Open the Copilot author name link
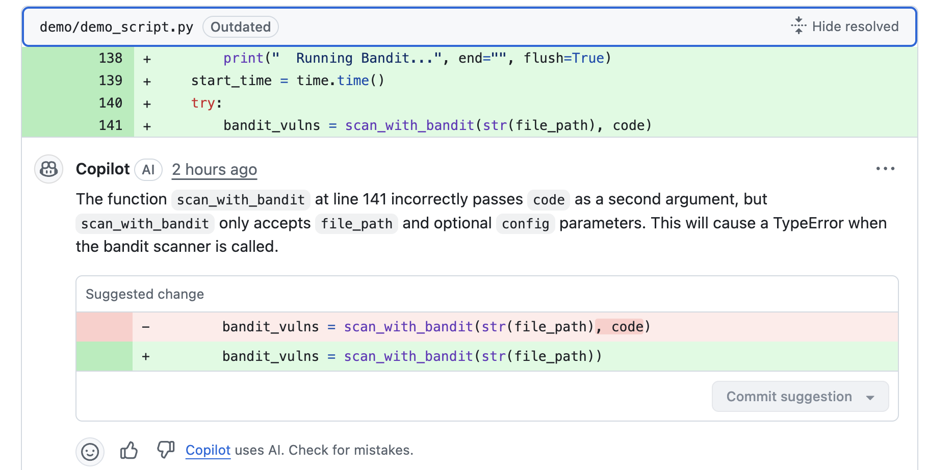The height and width of the screenshot is (470, 928). (x=102, y=169)
